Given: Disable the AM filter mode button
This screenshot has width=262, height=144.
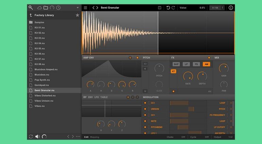Looking at the screenshot, I should (x=206, y=64).
